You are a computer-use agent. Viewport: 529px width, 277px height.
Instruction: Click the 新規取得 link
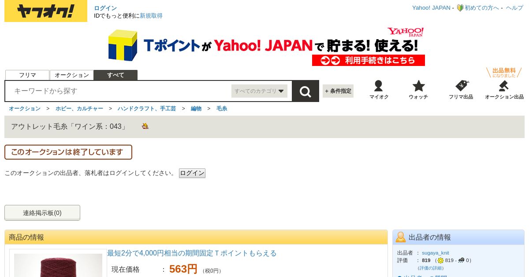(151, 16)
